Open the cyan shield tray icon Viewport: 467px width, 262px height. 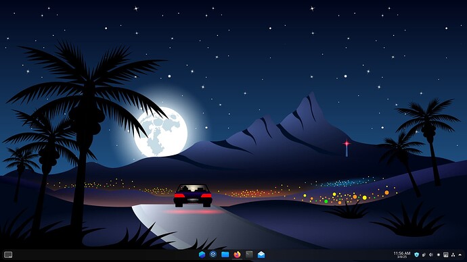[417, 255]
